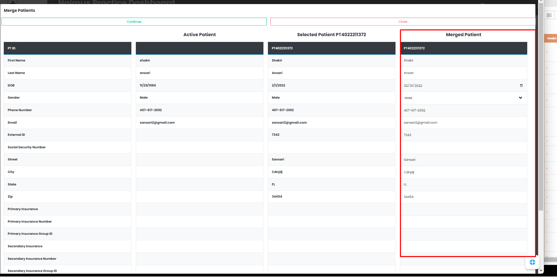
Task: Select the Selected Patient gender 'Male'
Action: (x=276, y=98)
